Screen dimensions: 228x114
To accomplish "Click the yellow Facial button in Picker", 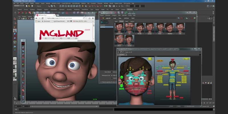I will tap(150, 59).
